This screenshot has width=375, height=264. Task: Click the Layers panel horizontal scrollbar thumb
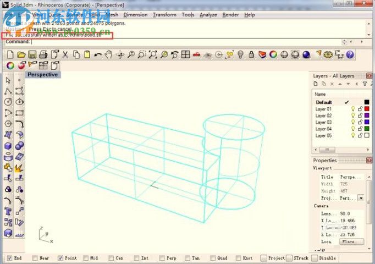[327, 150]
